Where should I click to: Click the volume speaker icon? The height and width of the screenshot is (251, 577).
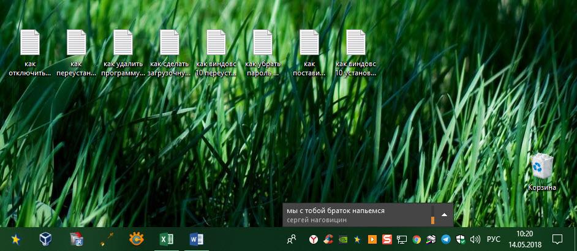[475, 239]
